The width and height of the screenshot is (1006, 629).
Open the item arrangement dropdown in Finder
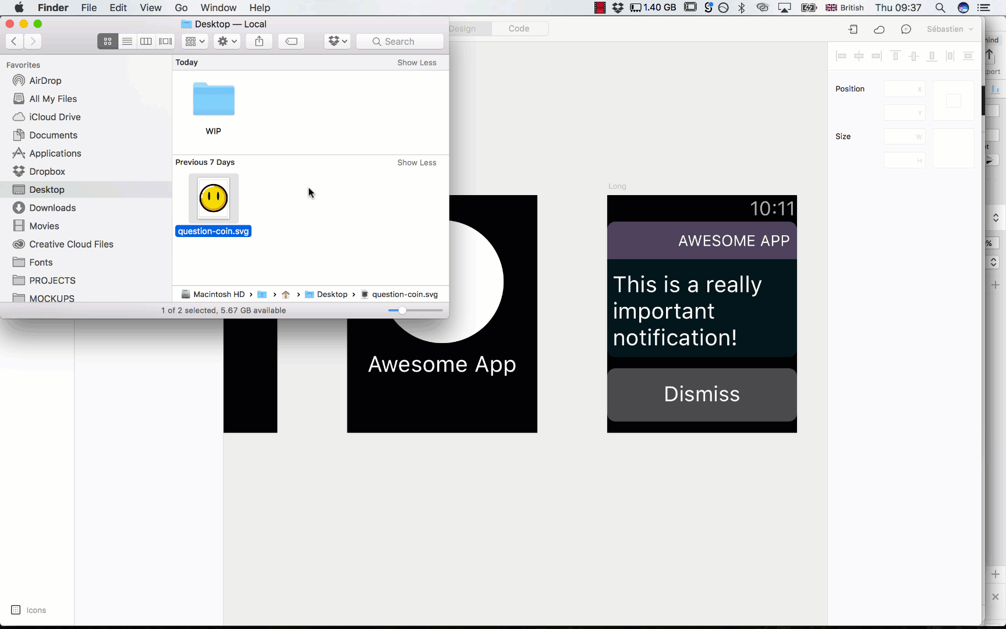(x=195, y=41)
